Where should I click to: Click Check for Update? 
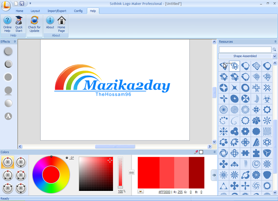pyautogui.click(x=34, y=24)
